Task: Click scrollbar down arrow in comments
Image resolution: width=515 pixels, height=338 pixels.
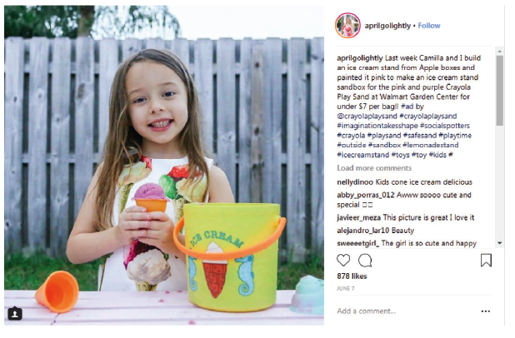Action: (x=499, y=243)
